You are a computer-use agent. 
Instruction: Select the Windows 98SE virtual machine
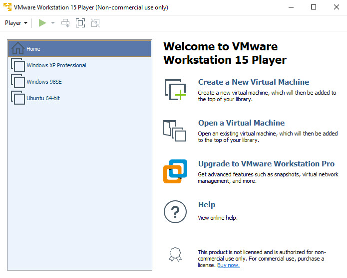point(44,82)
